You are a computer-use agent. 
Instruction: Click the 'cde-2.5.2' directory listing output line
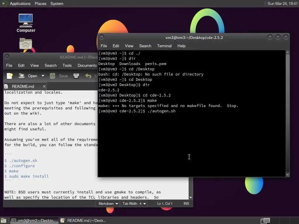(x=109, y=90)
